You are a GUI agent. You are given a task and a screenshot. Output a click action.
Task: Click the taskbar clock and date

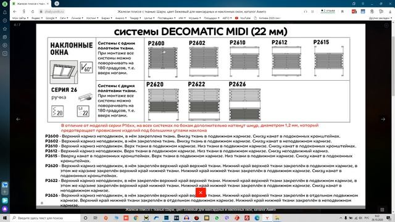377,218
